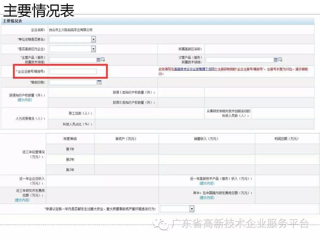Click the WeChat logo in watermark
Image resolution: width=320 pixels, height=240 pixels.
pos(162,225)
